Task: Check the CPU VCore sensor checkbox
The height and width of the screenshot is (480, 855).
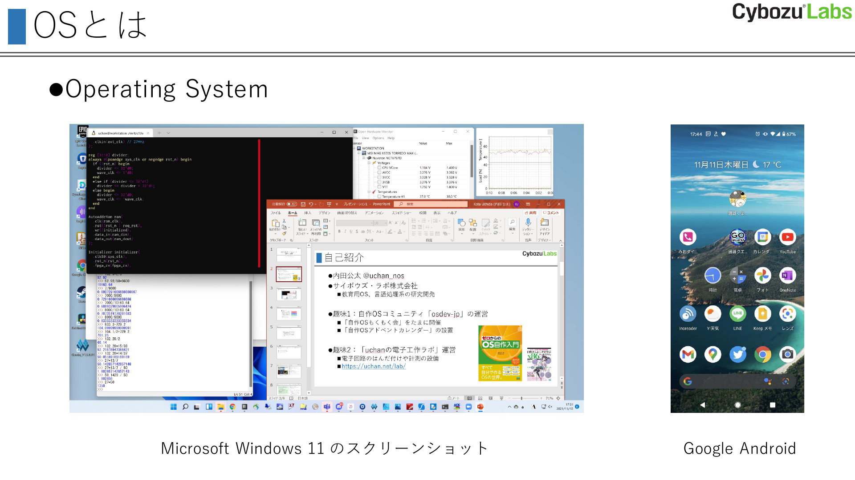Action: point(379,168)
